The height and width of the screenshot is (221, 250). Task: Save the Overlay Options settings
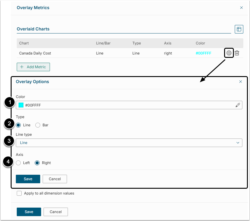click(x=28, y=179)
